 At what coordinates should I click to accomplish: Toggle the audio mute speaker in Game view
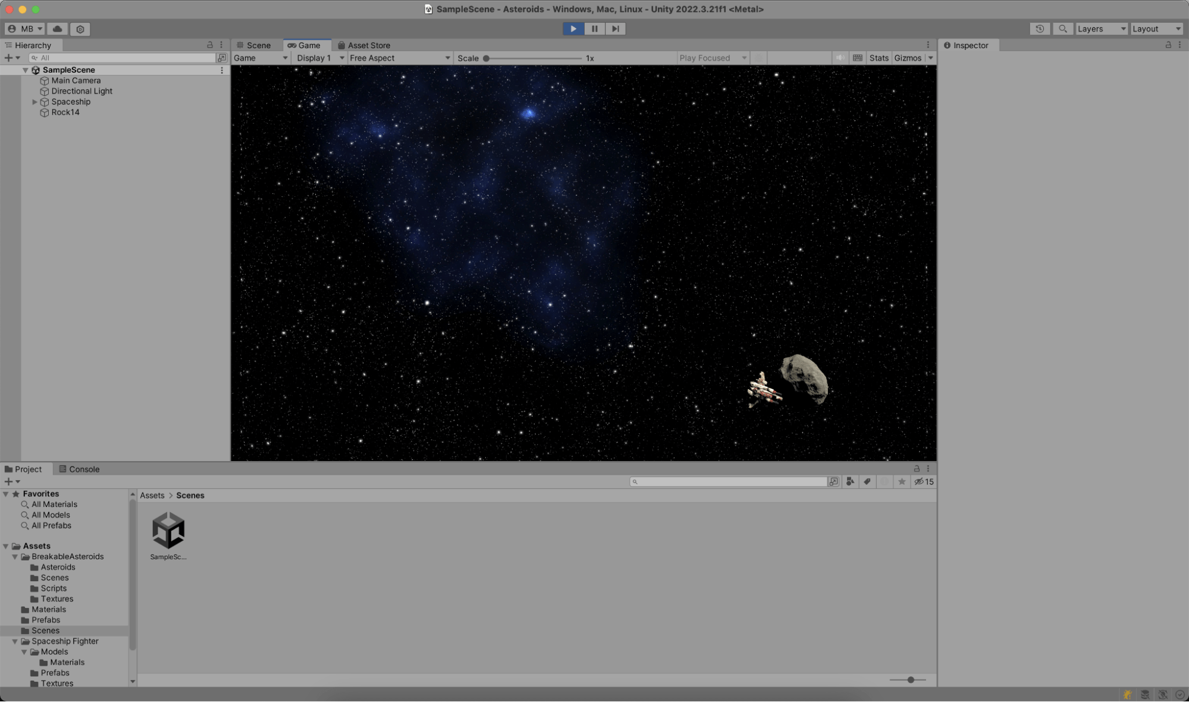[839, 58]
